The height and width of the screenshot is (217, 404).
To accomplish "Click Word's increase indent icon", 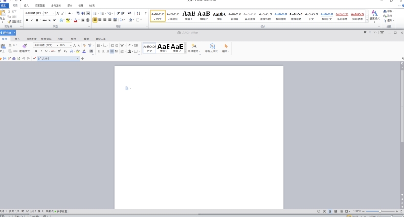I will (x=123, y=13).
